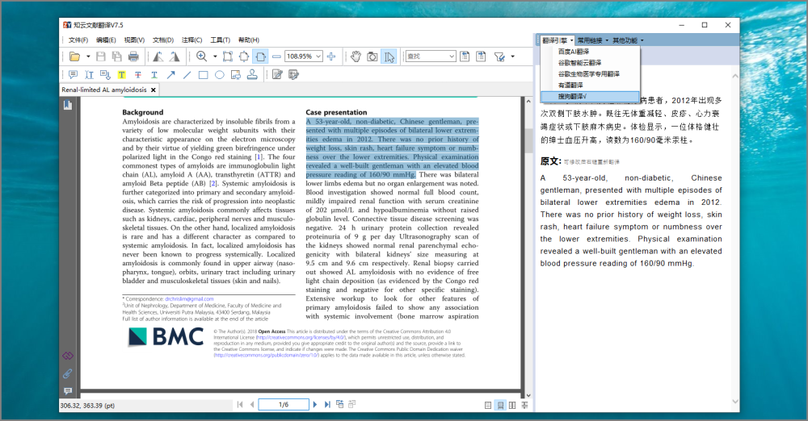
Task: Switch to 百度AI翻译 translation engine
Action: click(574, 52)
